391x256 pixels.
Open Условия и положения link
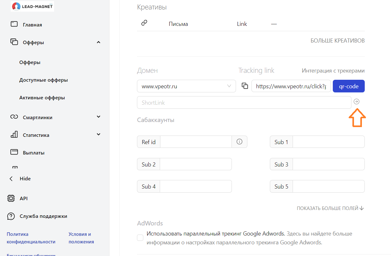coord(81,238)
